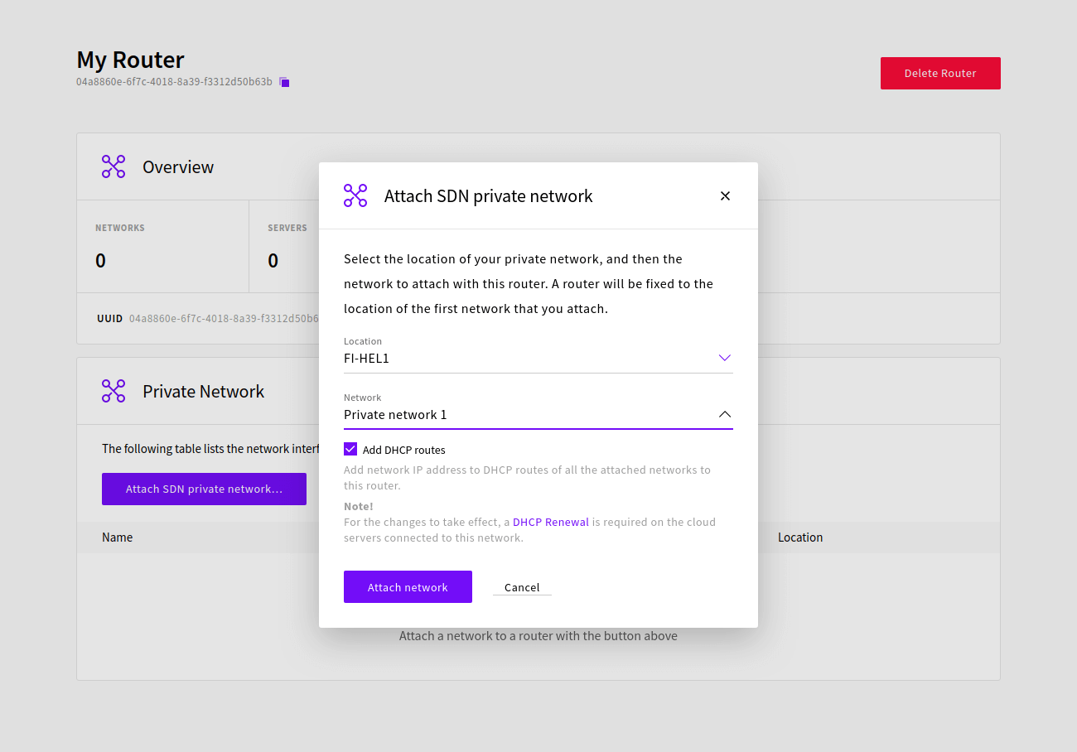Click the UUID value in Overview panel
1077x752 pixels.
[224, 319]
